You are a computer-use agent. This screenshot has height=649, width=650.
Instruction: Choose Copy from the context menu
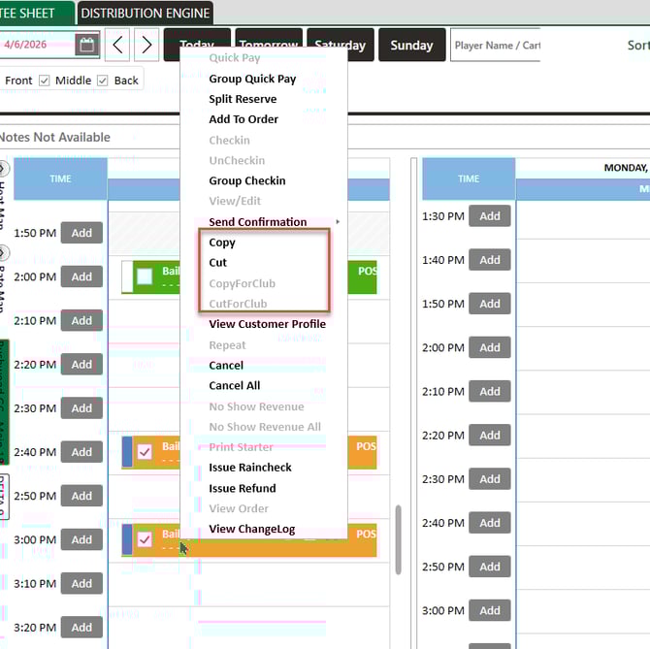click(222, 243)
